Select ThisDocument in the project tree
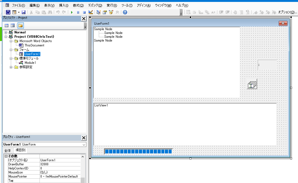 coord(34,45)
